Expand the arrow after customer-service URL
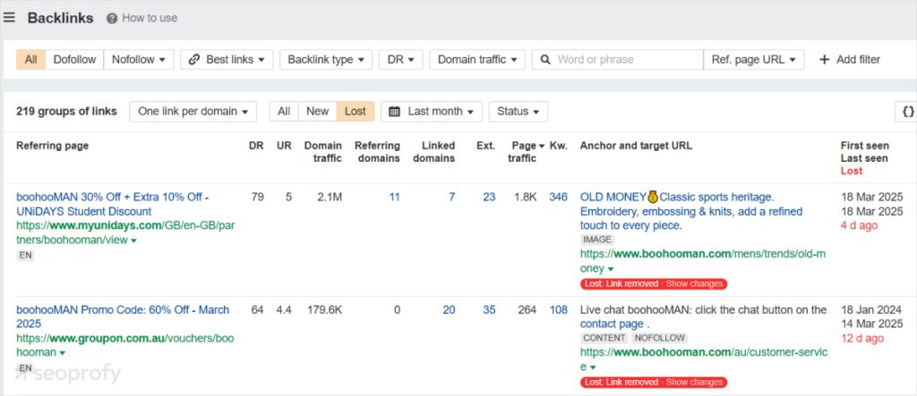The width and height of the screenshot is (917, 396). [x=593, y=367]
